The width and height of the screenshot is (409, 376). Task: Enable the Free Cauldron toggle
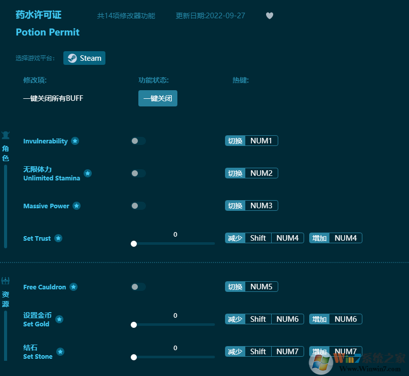point(138,287)
